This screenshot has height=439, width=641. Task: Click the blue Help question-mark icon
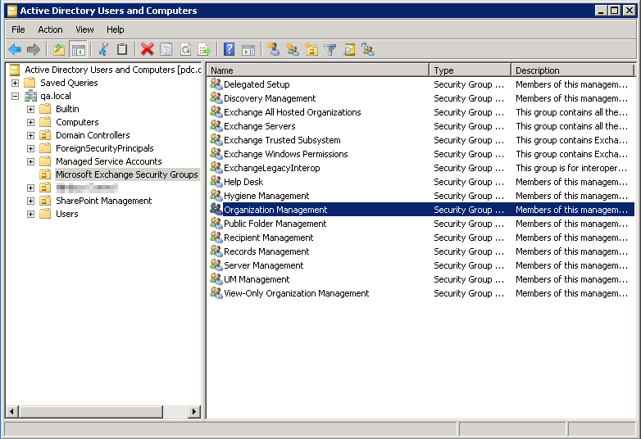[x=230, y=50]
